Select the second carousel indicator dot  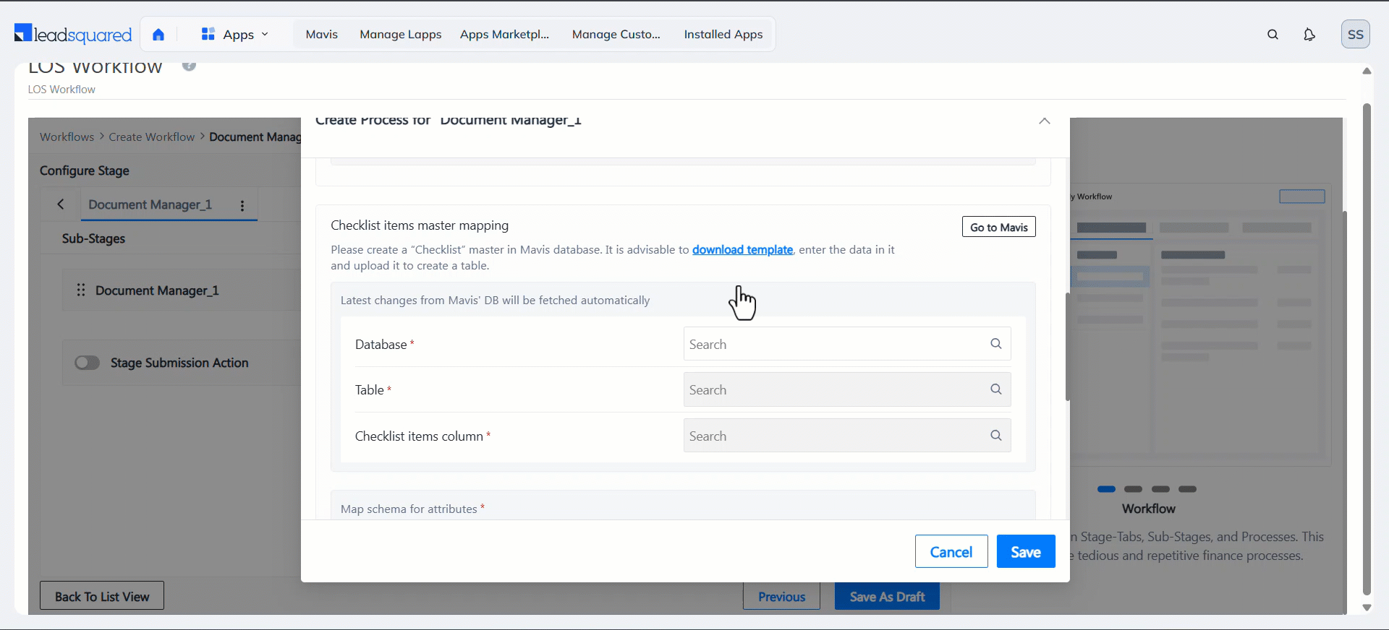point(1133,489)
